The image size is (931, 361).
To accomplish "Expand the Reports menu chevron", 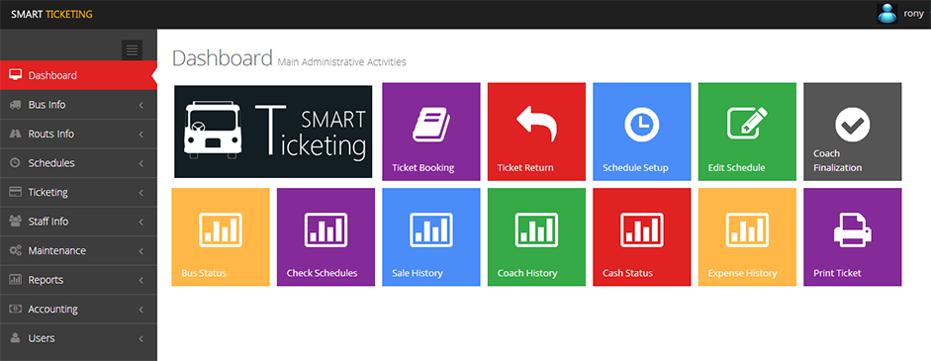I will (141, 280).
